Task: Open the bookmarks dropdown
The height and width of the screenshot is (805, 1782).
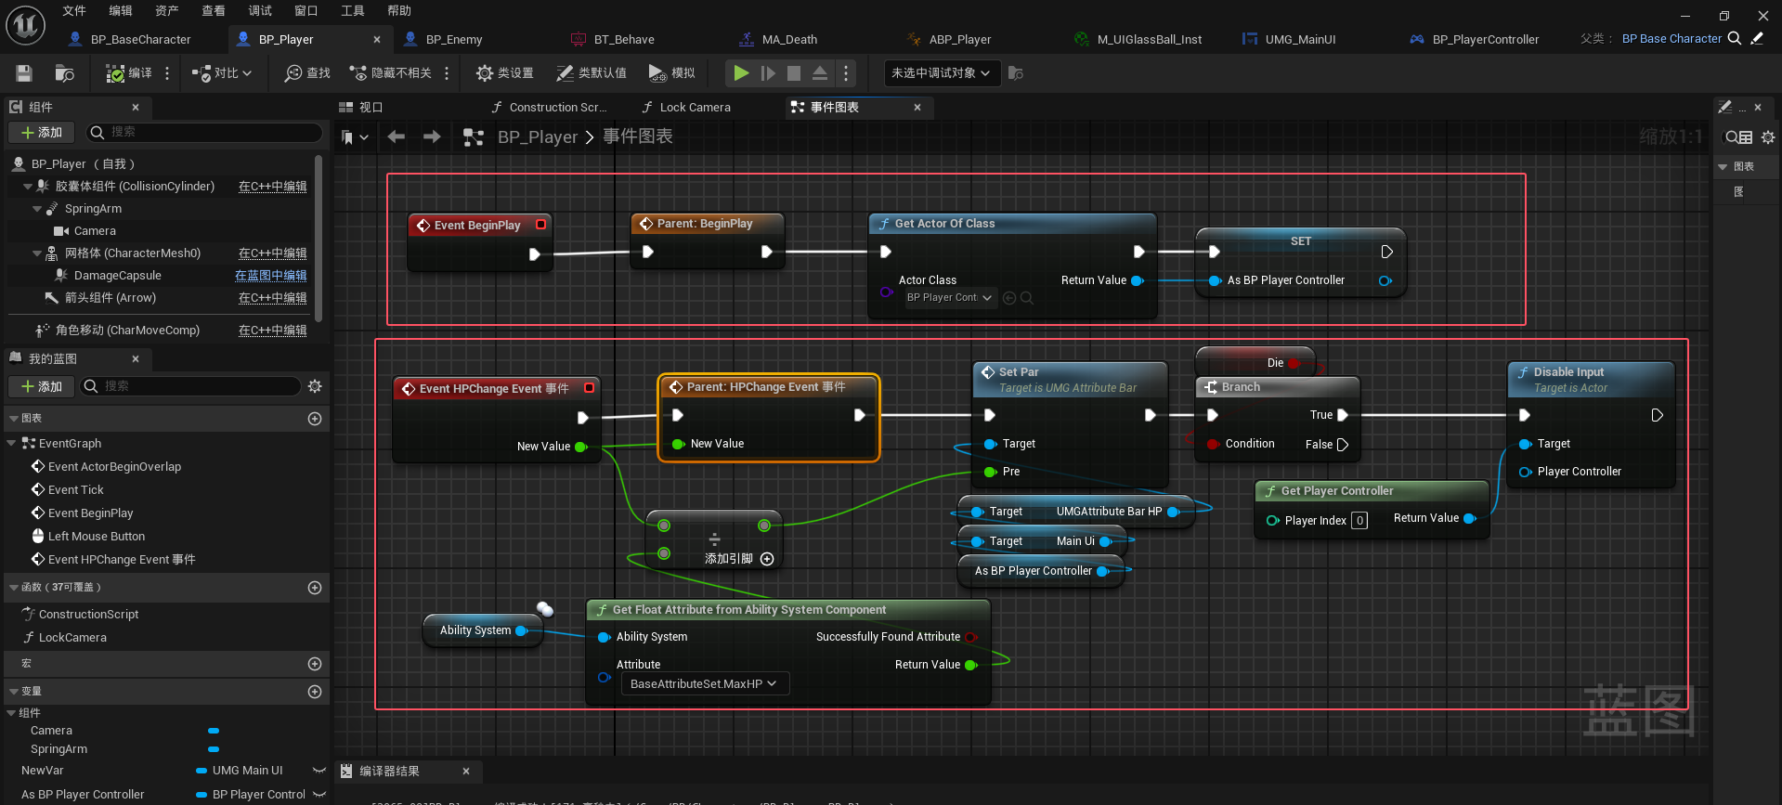Action: (x=355, y=137)
